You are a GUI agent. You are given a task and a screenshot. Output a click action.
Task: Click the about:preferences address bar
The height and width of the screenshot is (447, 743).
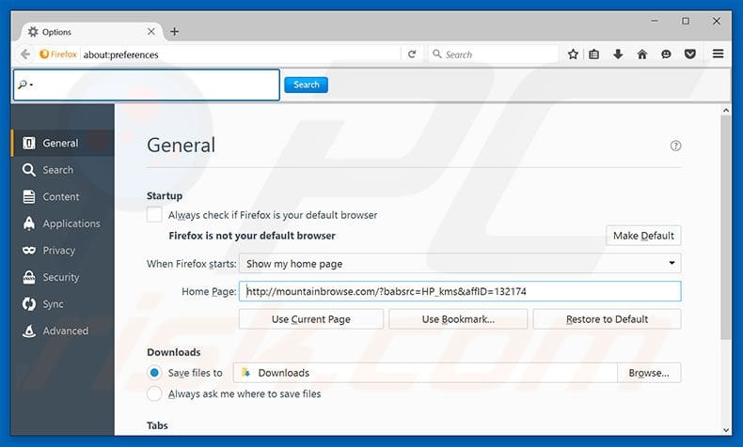coord(242,54)
